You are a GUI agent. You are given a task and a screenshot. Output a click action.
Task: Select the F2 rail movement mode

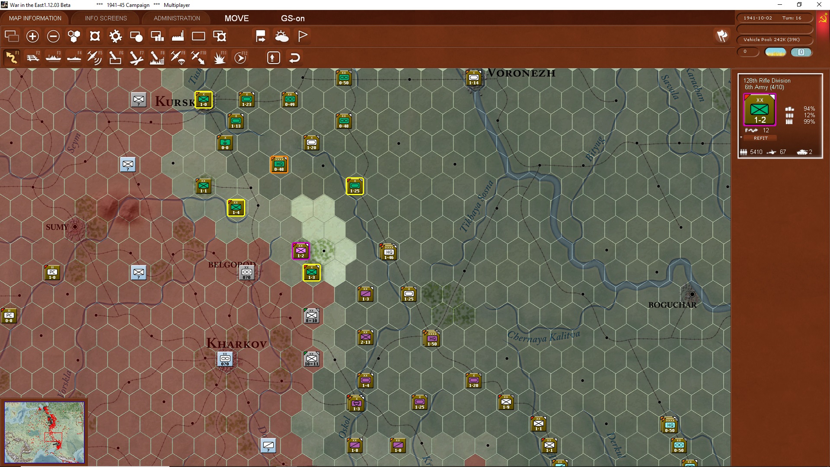(32, 58)
